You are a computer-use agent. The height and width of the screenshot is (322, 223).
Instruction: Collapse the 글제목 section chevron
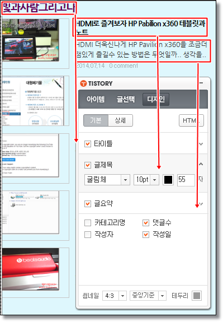[x=201, y=164]
